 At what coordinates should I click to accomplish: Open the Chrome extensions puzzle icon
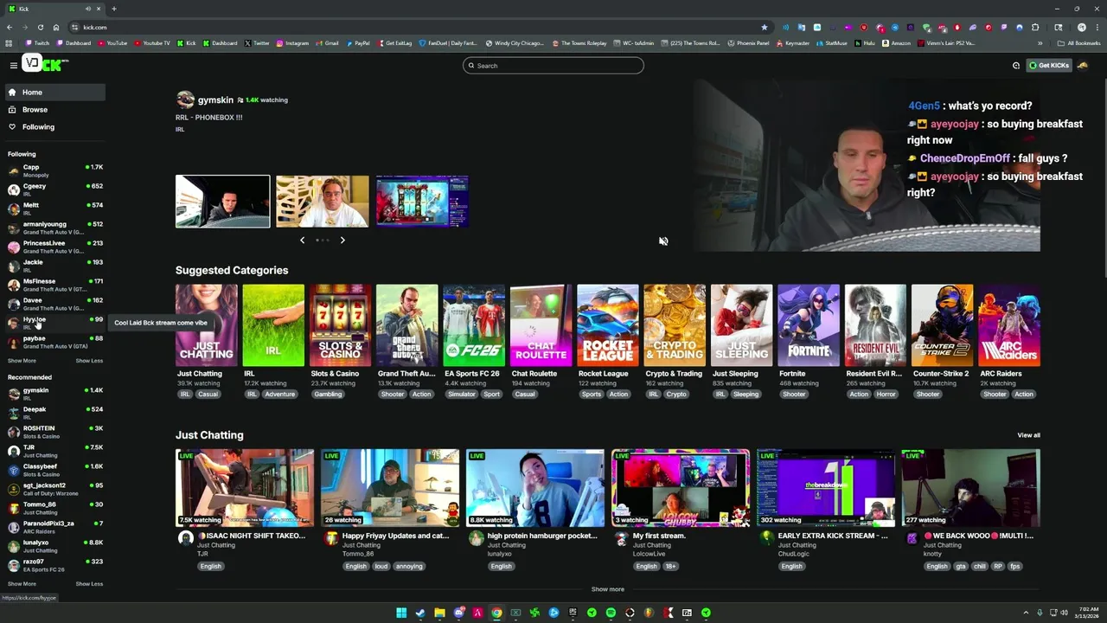pos(1035,27)
